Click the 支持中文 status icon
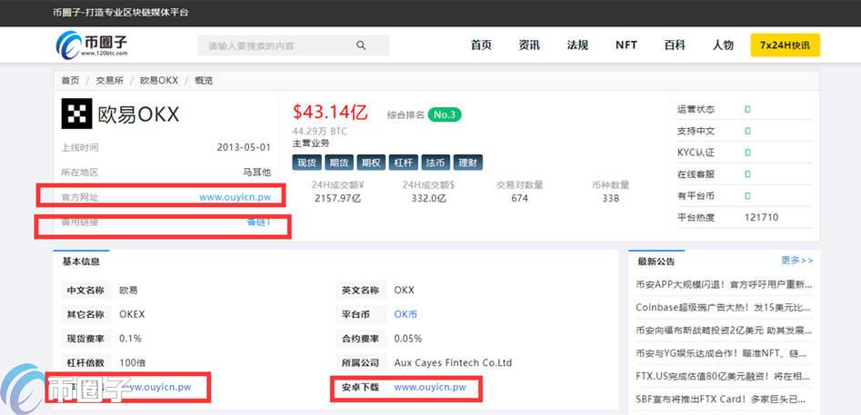Viewport: 861px width, 415px height. 747,131
